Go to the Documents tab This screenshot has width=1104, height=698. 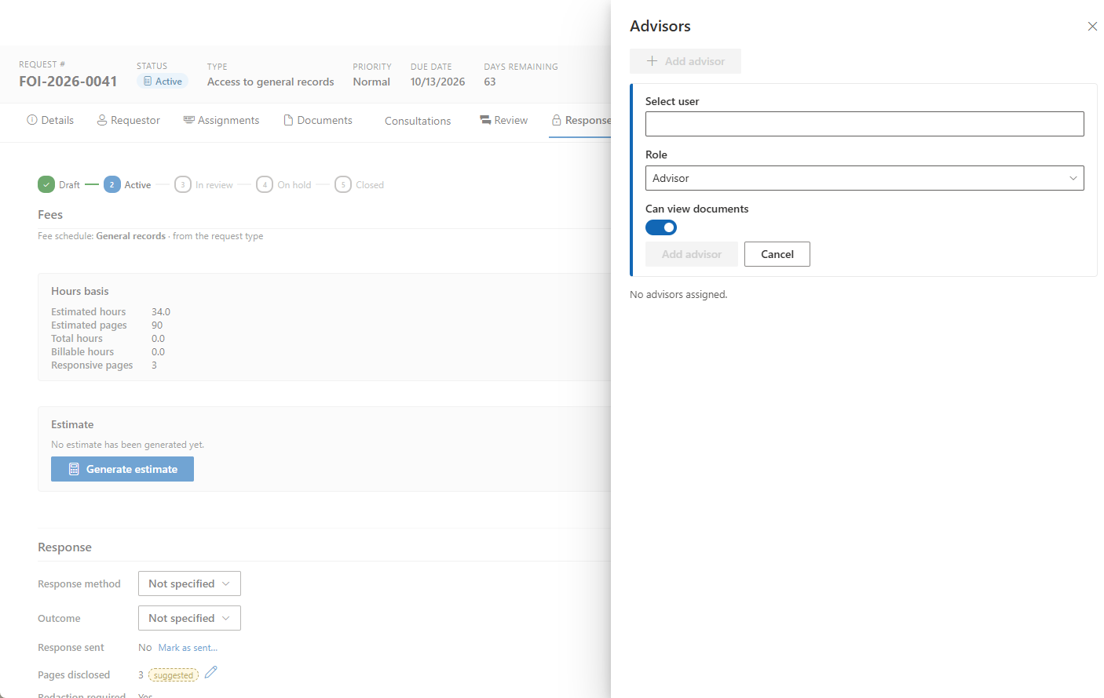pos(318,120)
